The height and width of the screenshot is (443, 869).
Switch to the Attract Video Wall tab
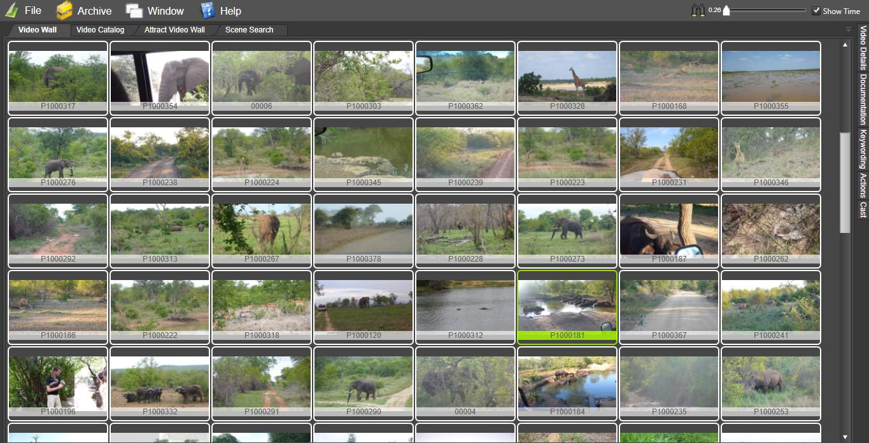174,30
